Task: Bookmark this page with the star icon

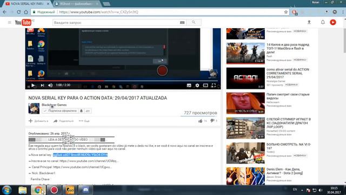Action: pos(286,12)
